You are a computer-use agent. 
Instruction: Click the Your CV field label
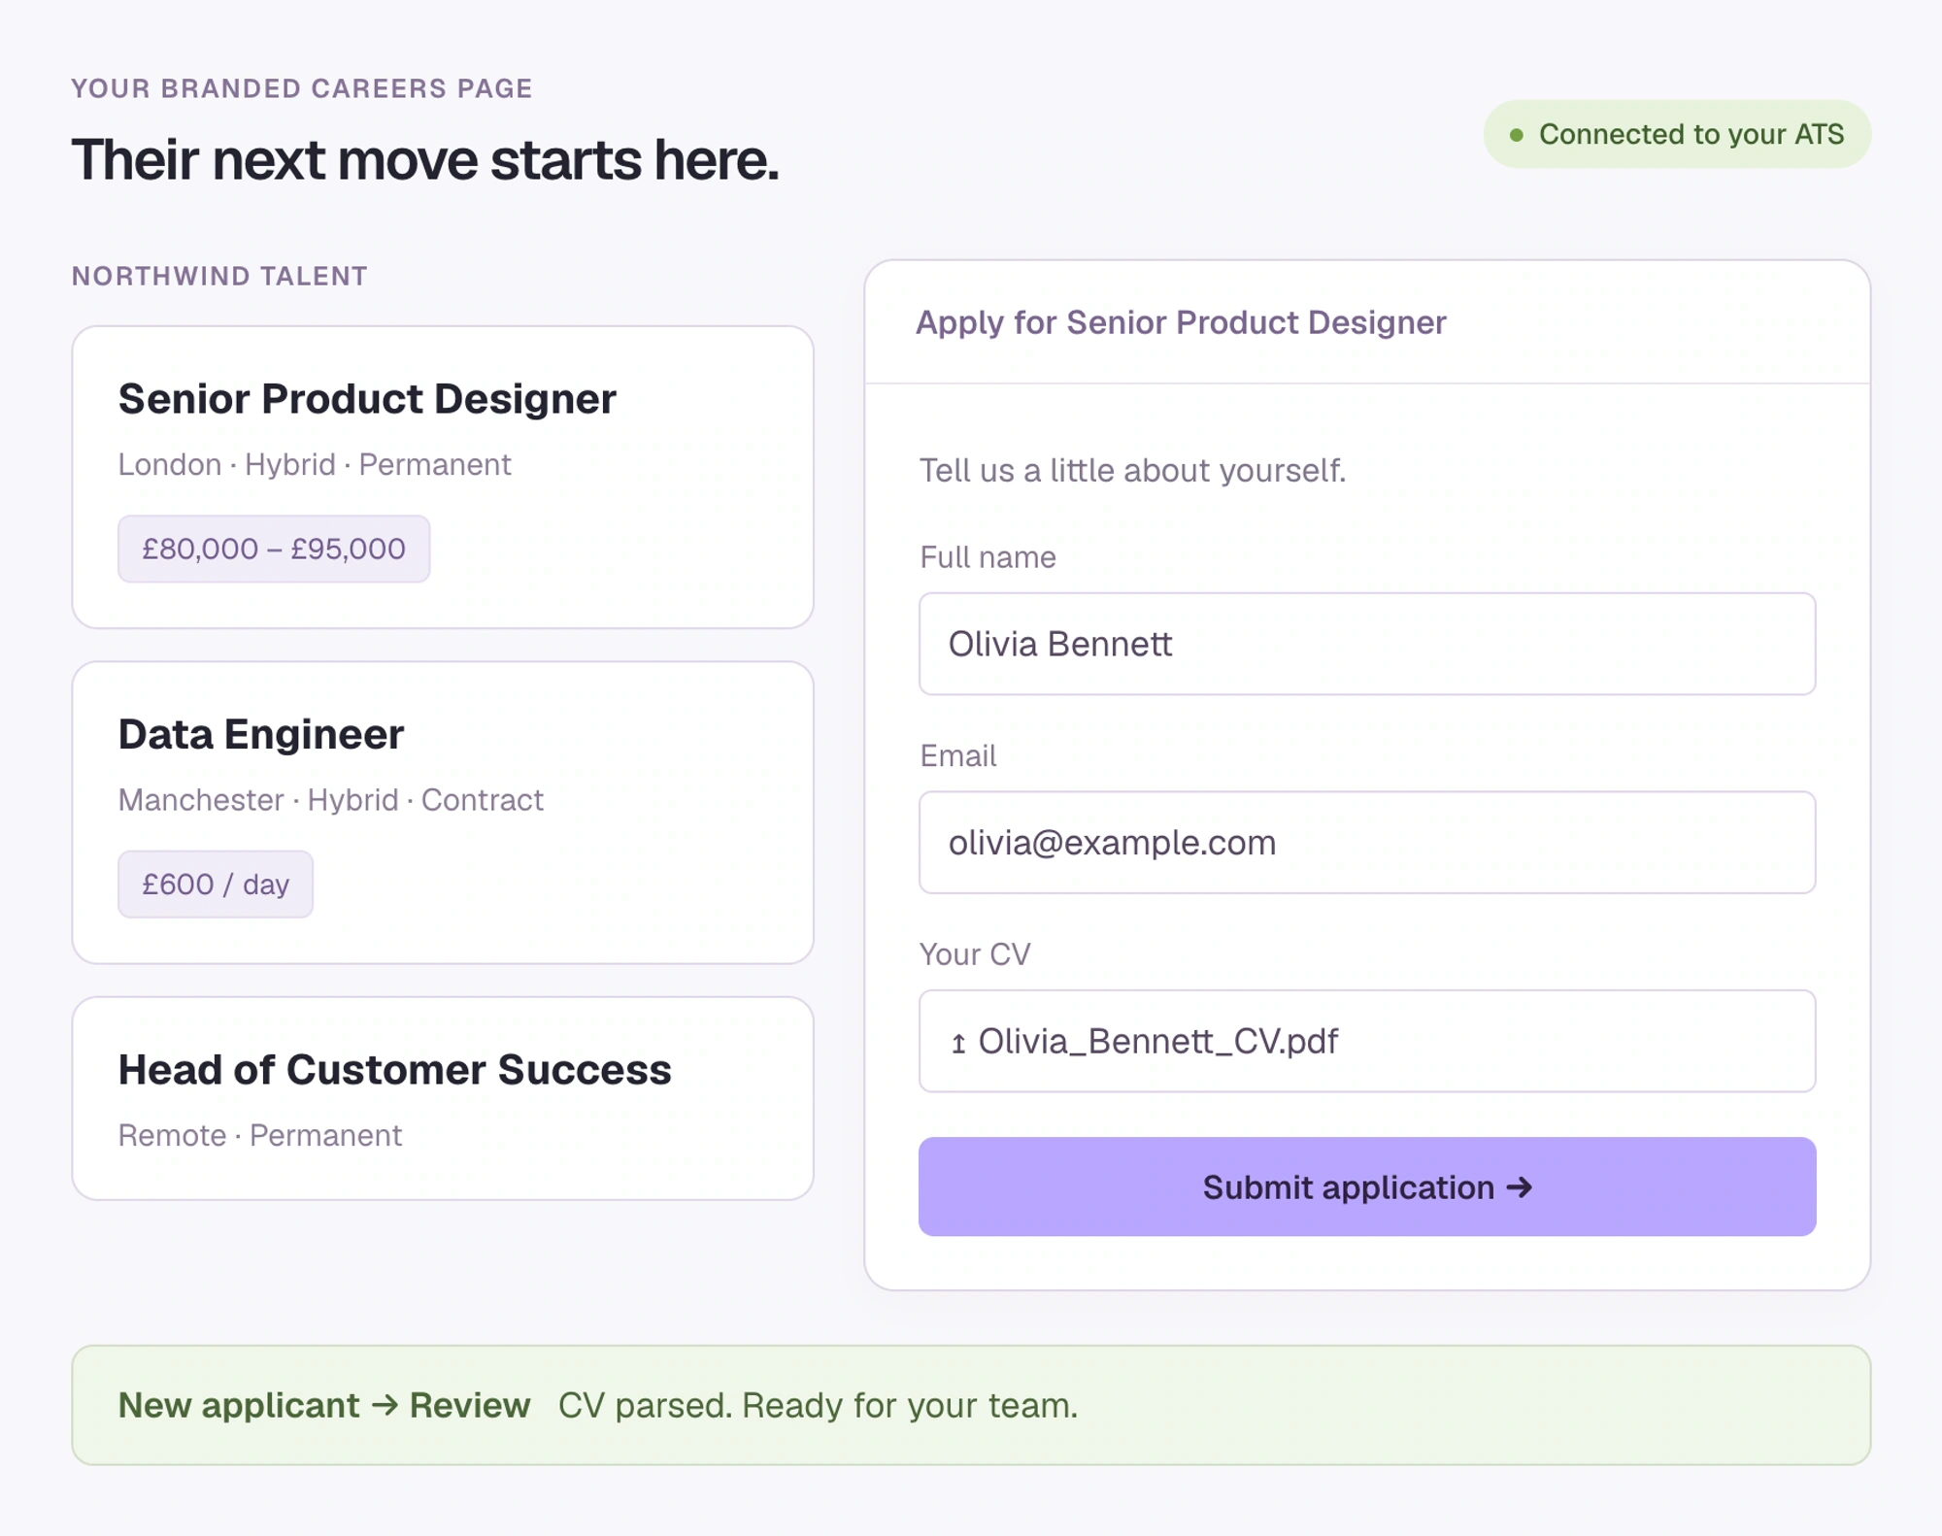[975, 954]
